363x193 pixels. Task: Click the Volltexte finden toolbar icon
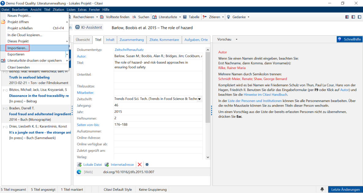(x=102, y=17)
